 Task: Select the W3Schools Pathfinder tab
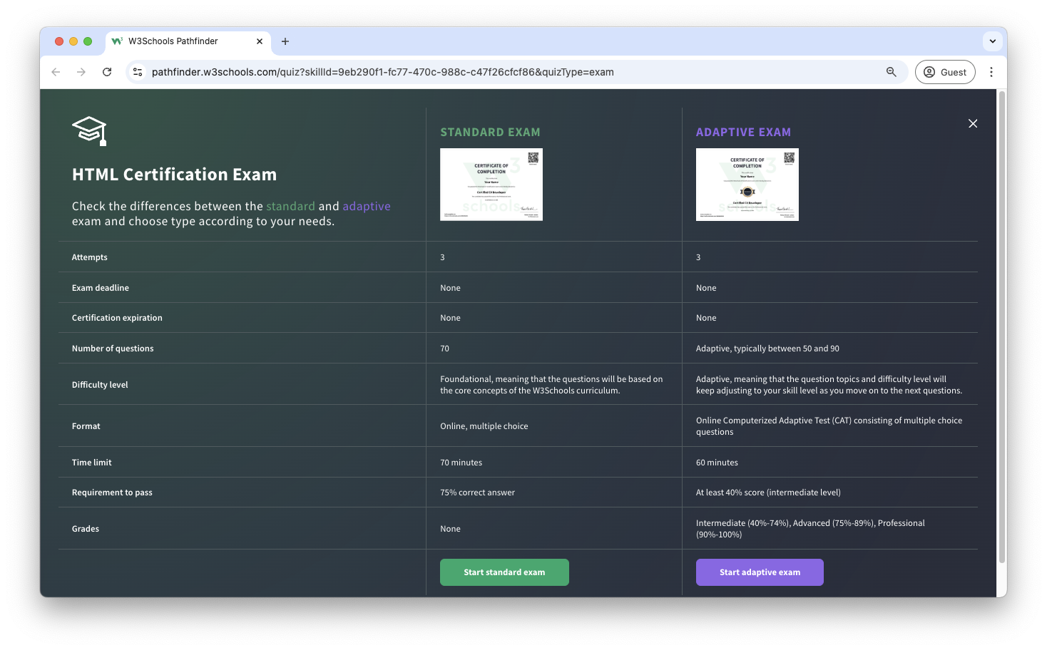coord(178,41)
